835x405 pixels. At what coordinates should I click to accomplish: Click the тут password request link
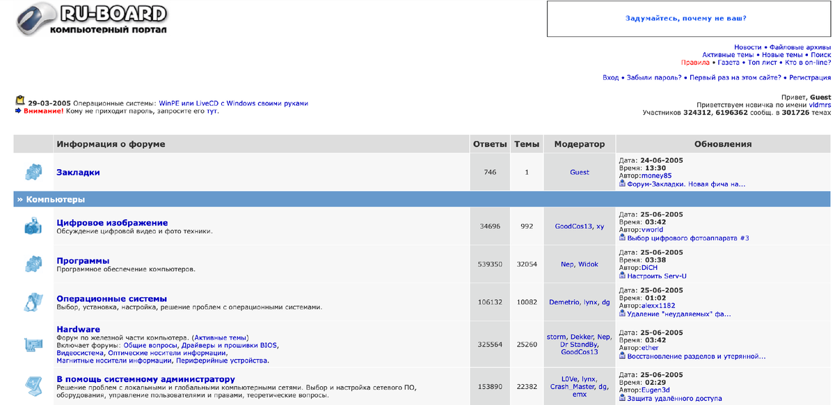pos(212,111)
